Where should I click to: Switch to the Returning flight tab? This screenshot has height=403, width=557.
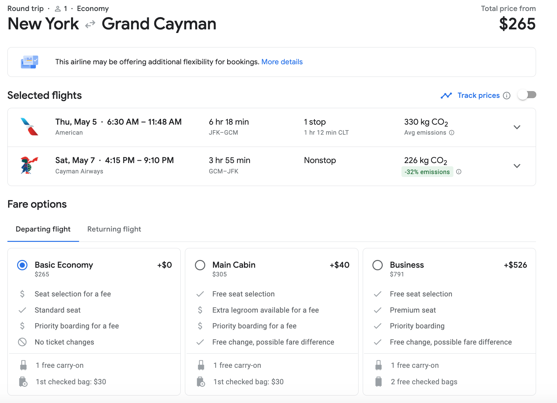click(114, 229)
